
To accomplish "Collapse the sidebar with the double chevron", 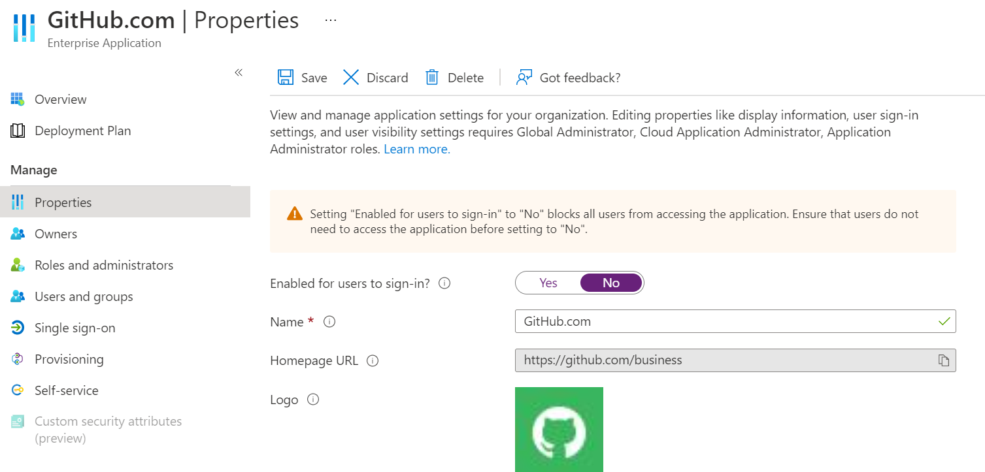I will click(238, 72).
